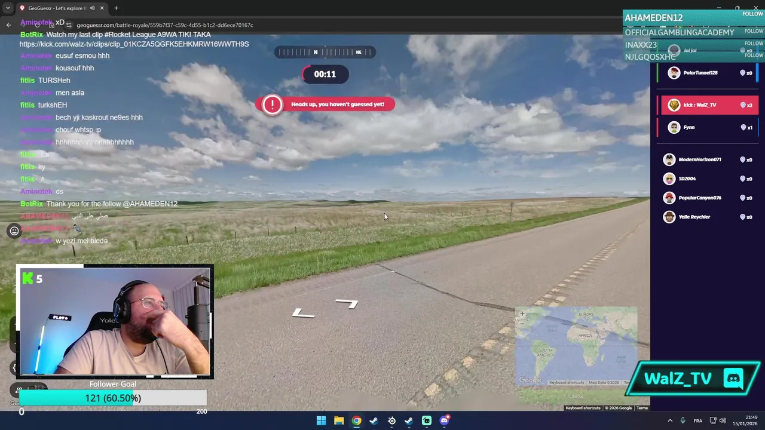Image resolution: width=765 pixels, height=430 pixels.
Task: Click the Follower Goal progress bar
Action: click(x=113, y=398)
